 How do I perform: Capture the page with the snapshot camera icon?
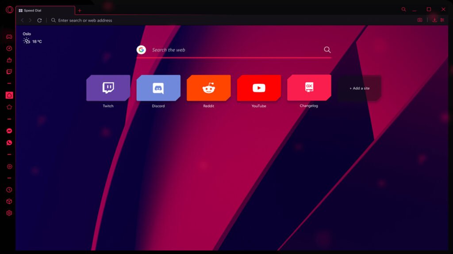coord(419,20)
